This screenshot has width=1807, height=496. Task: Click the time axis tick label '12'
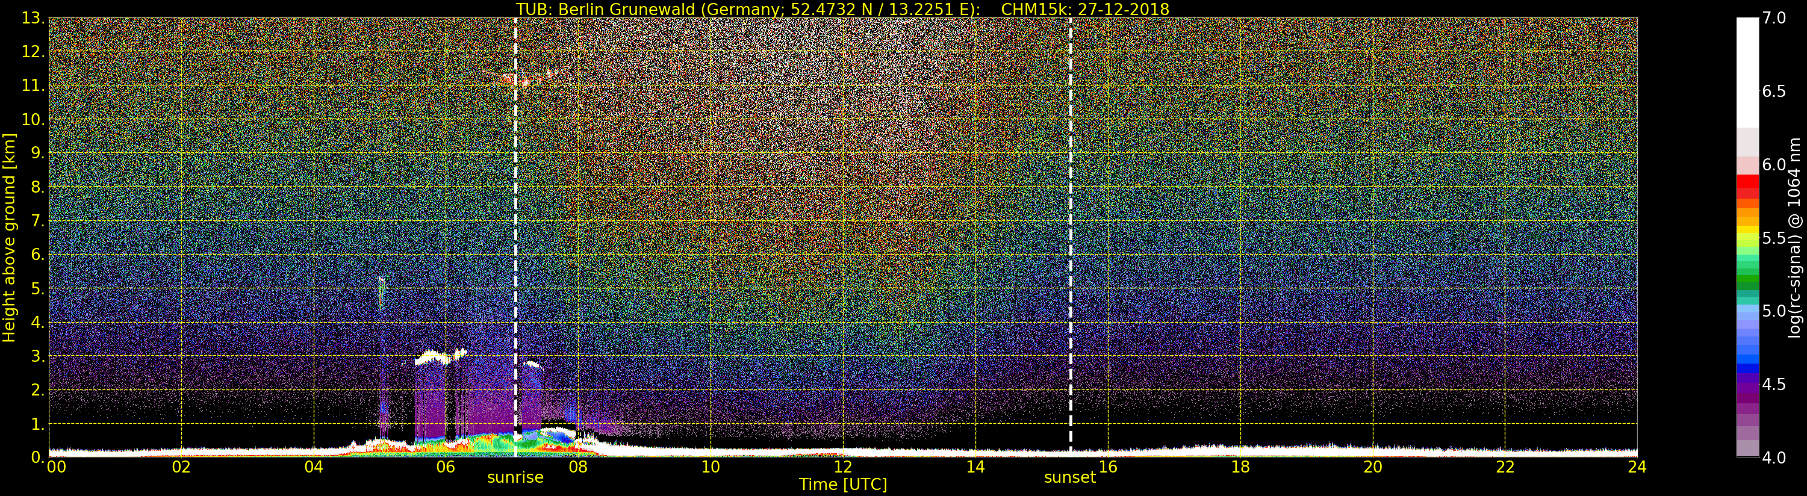click(x=842, y=467)
